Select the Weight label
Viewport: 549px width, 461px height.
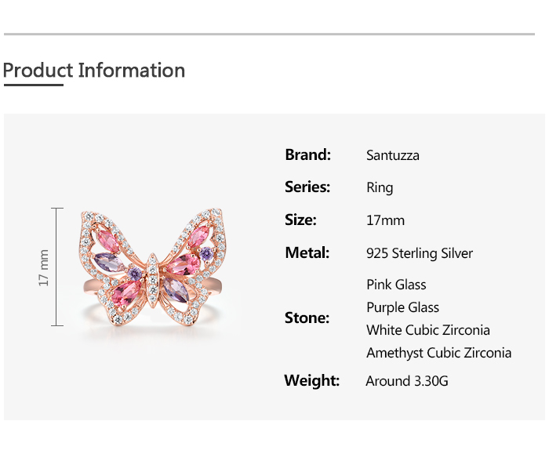tap(311, 381)
